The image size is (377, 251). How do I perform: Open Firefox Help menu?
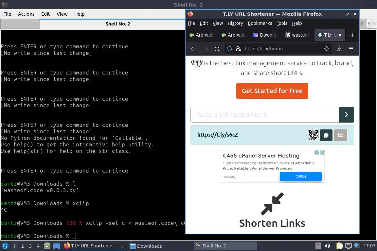[297, 23]
